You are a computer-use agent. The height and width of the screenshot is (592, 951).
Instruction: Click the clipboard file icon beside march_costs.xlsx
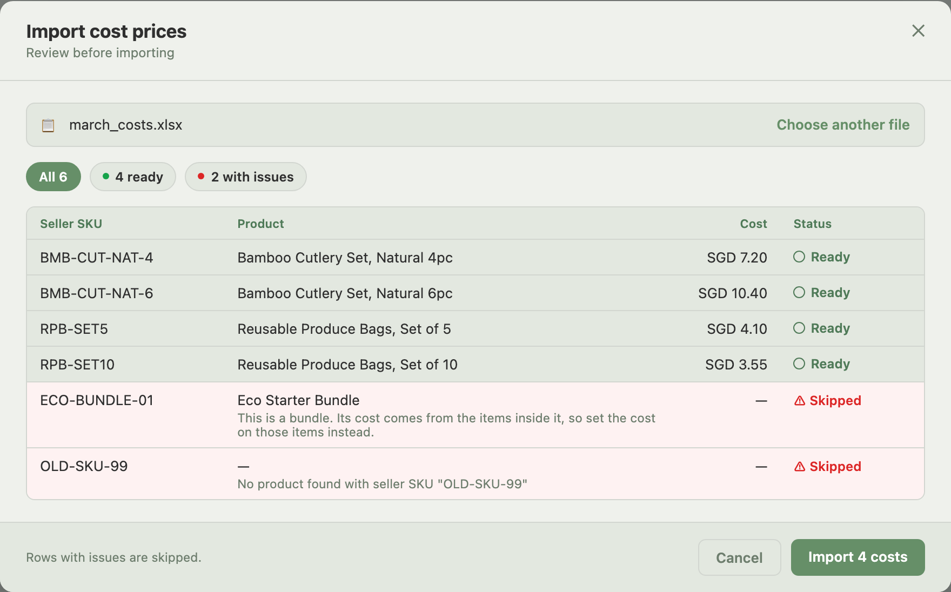48,125
